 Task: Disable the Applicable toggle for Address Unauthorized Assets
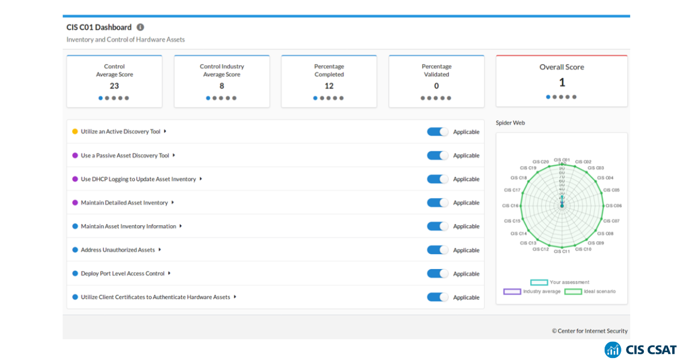[437, 249]
